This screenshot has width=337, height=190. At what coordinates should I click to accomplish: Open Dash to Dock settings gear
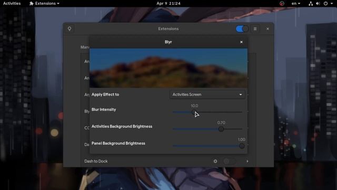(215, 161)
